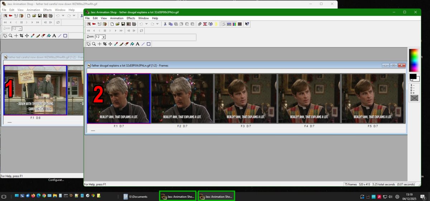Select frame F:3 thumbnail of father dougal animation
This screenshot has height=201, width=430.
pyautogui.click(x=245, y=99)
